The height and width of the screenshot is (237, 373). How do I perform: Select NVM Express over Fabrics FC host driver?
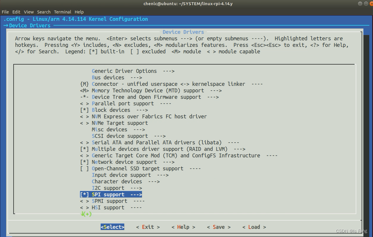tap(149, 117)
